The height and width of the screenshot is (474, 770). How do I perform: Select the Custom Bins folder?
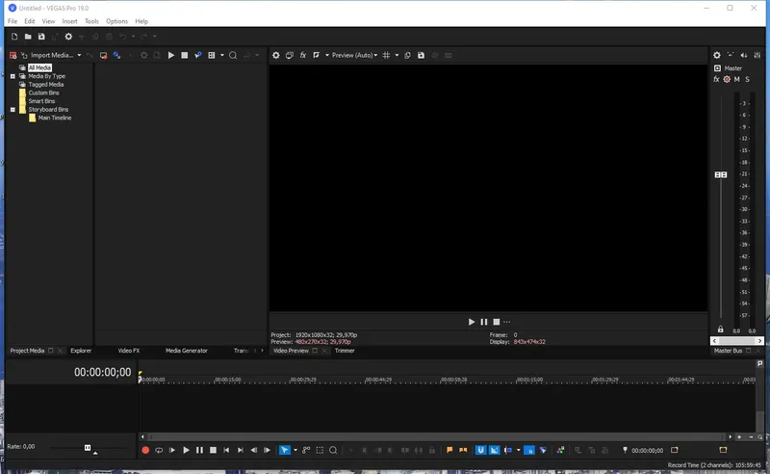tap(43, 92)
